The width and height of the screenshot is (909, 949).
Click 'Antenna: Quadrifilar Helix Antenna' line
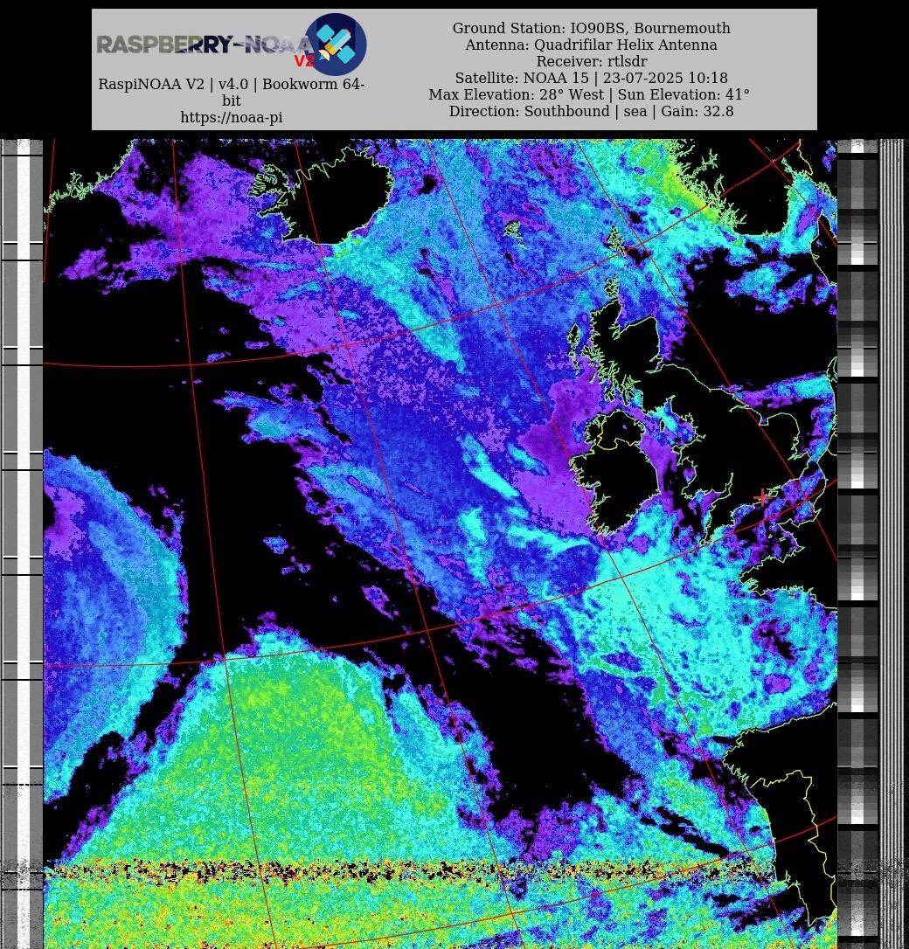pos(591,45)
